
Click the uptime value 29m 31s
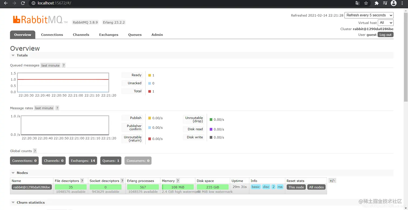240,187
